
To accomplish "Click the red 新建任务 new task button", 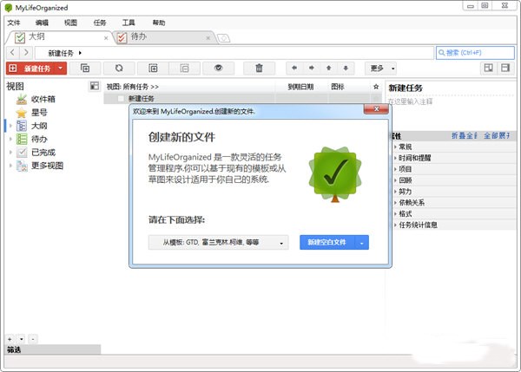I will point(31,69).
